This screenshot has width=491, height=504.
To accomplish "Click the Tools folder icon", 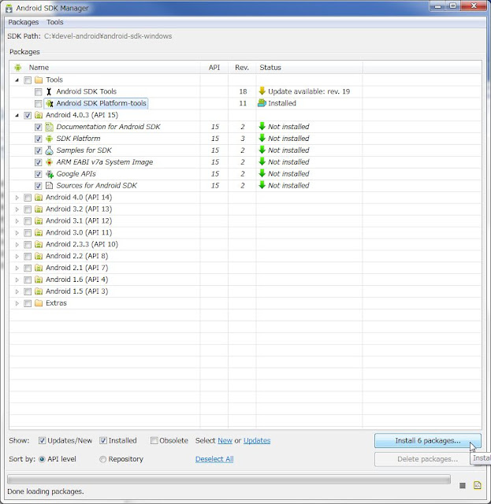I will pos(39,80).
